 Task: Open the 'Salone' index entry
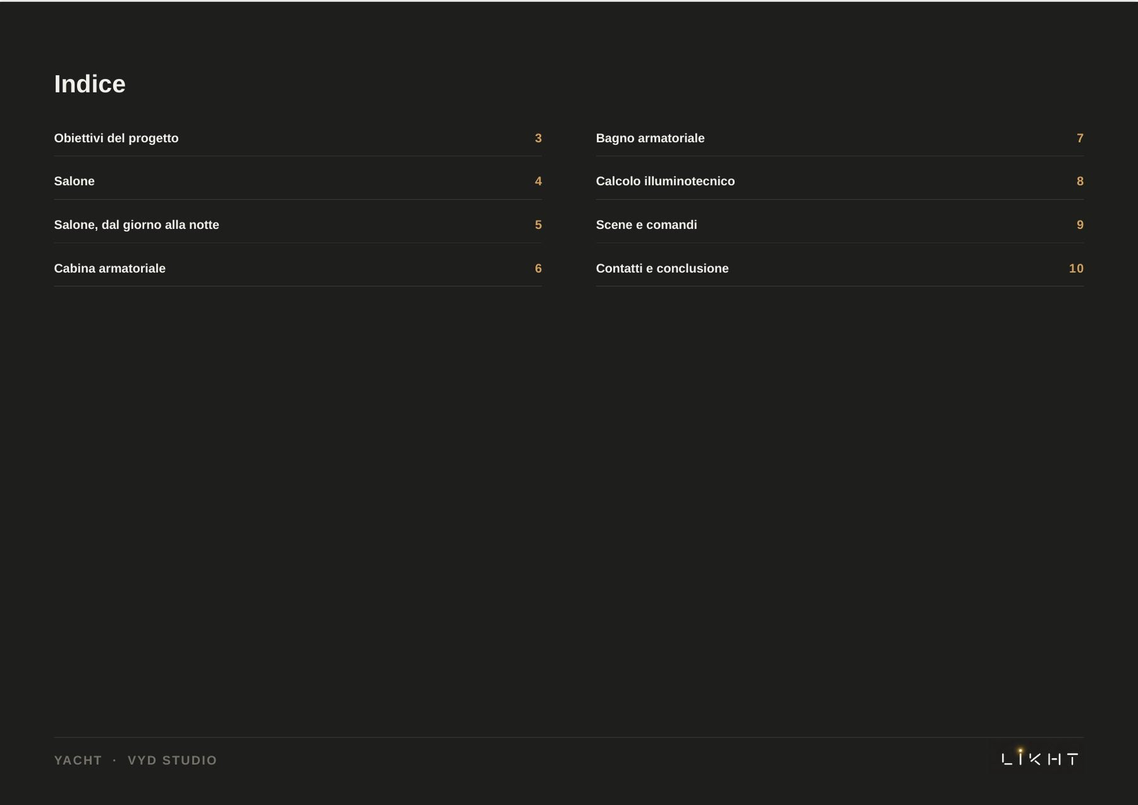pos(298,181)
